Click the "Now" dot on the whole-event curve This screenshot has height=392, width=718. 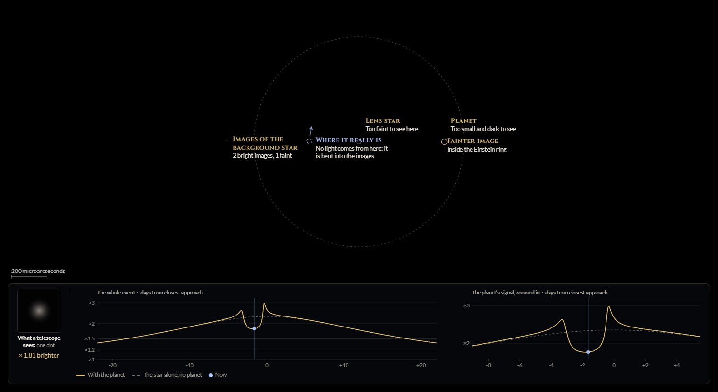click(254, 328)
